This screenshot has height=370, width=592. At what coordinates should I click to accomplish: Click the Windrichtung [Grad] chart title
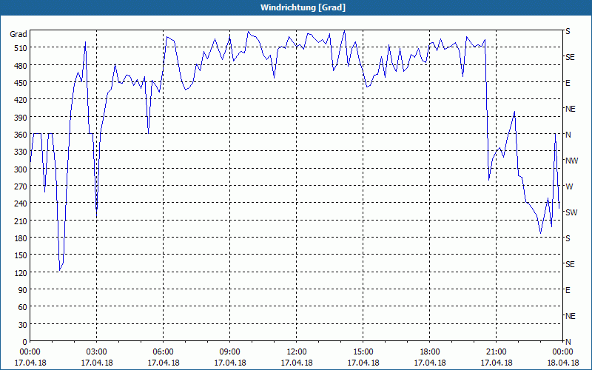(303, 7)
